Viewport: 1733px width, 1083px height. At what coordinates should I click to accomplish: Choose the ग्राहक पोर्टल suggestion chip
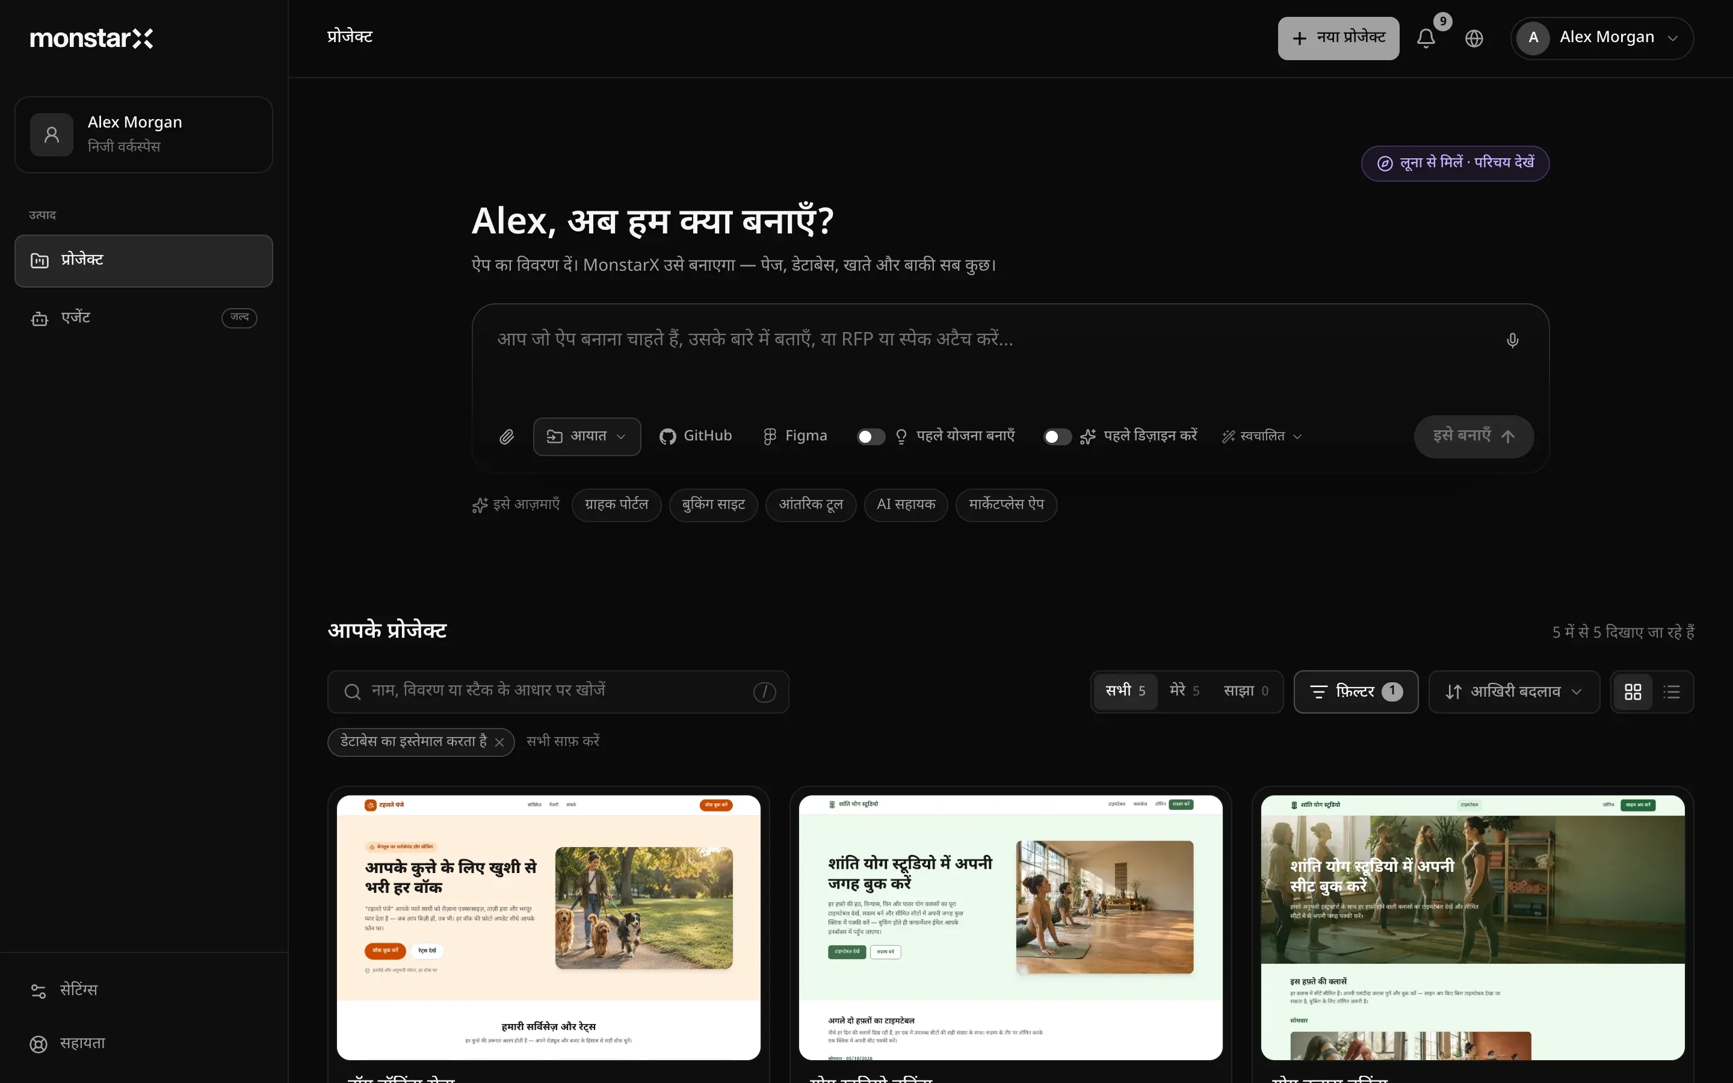pyautogui.click(x=617, y=505)
